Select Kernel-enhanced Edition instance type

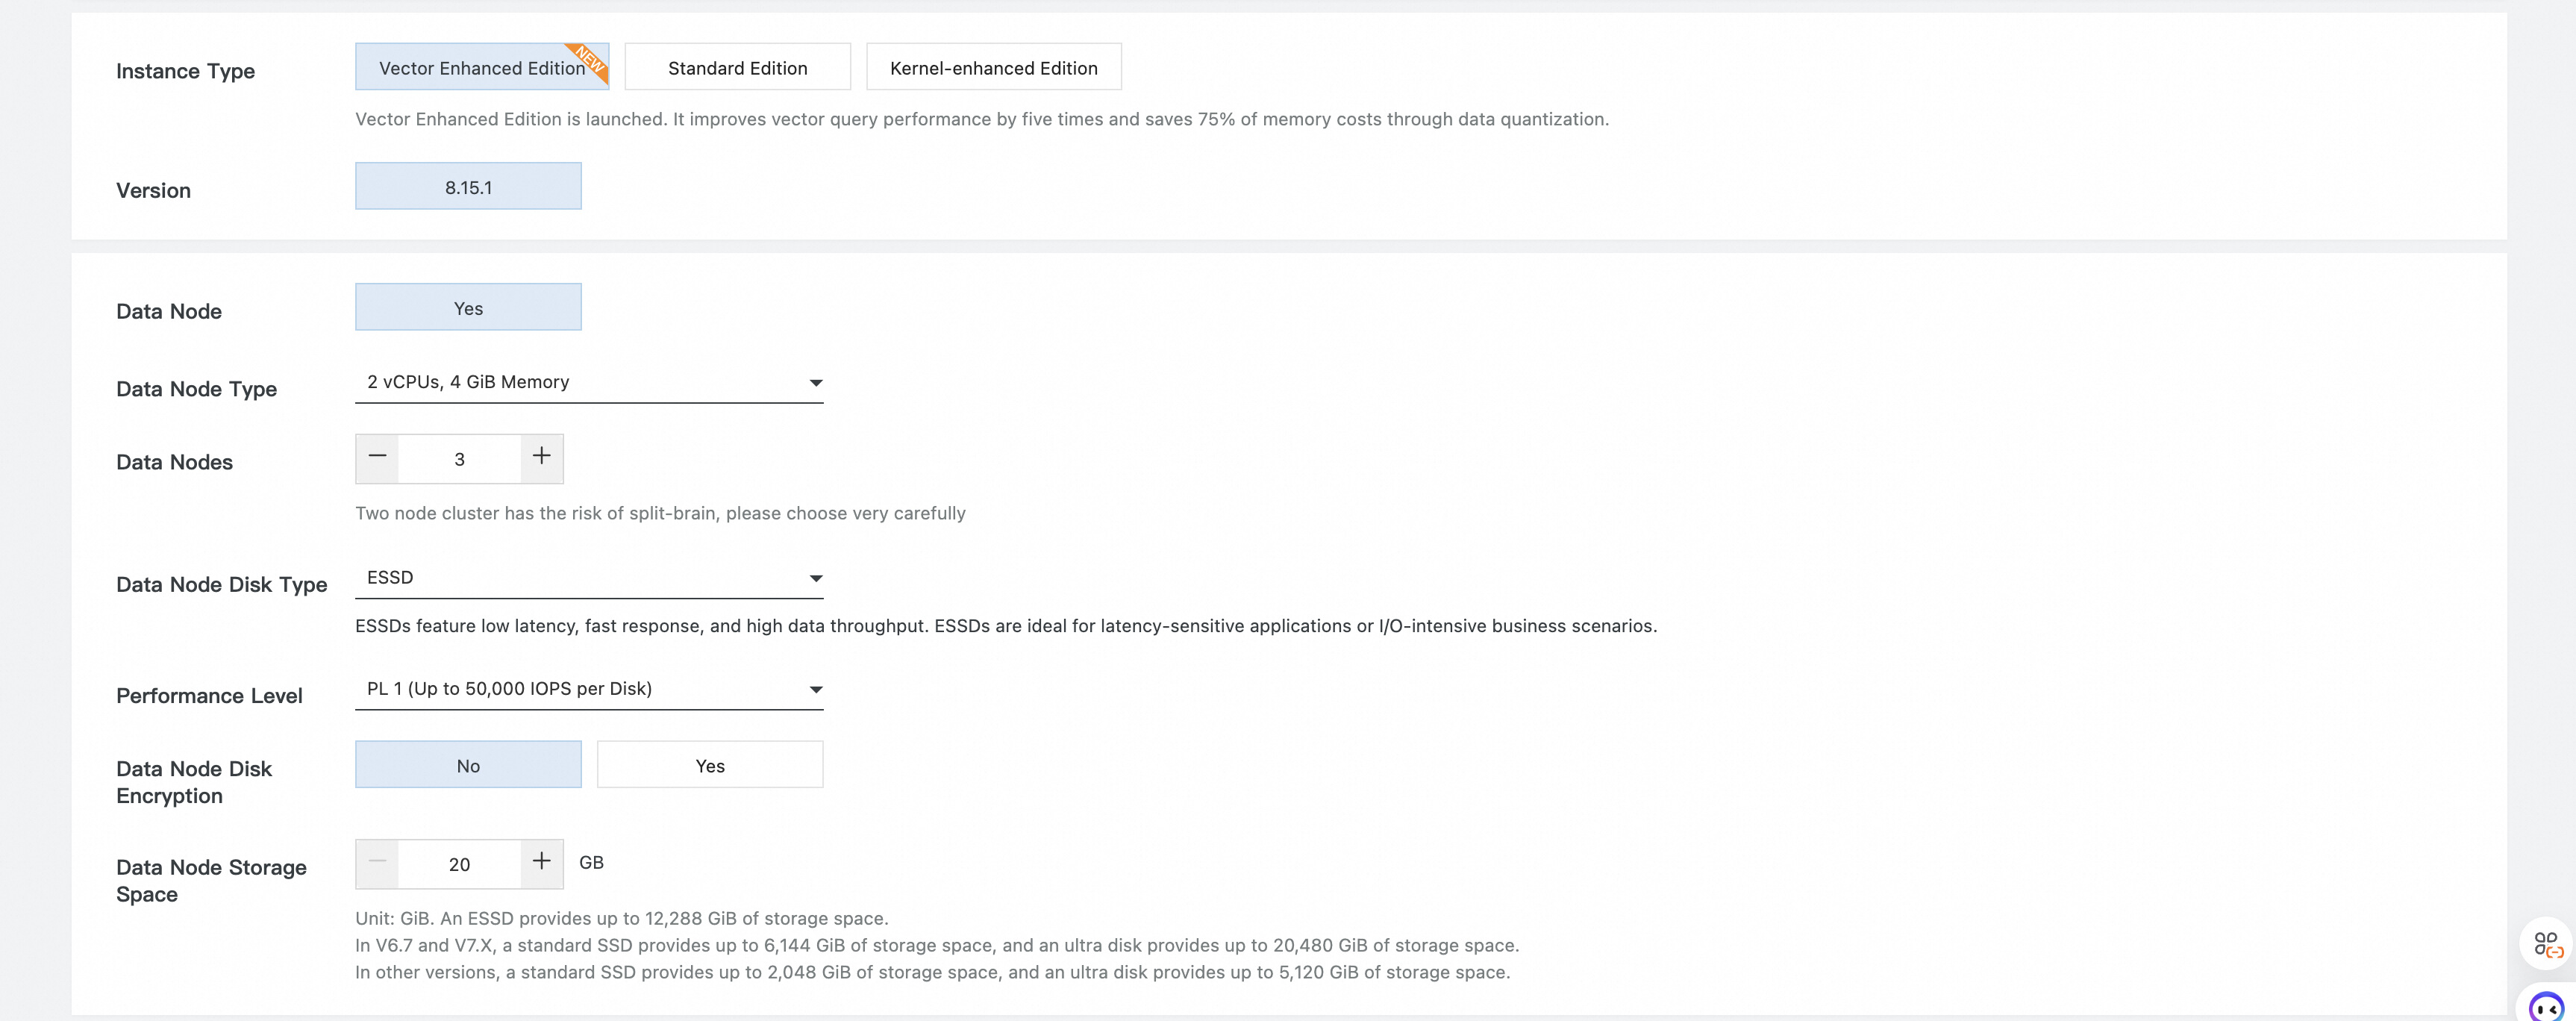tap(993, 68)
